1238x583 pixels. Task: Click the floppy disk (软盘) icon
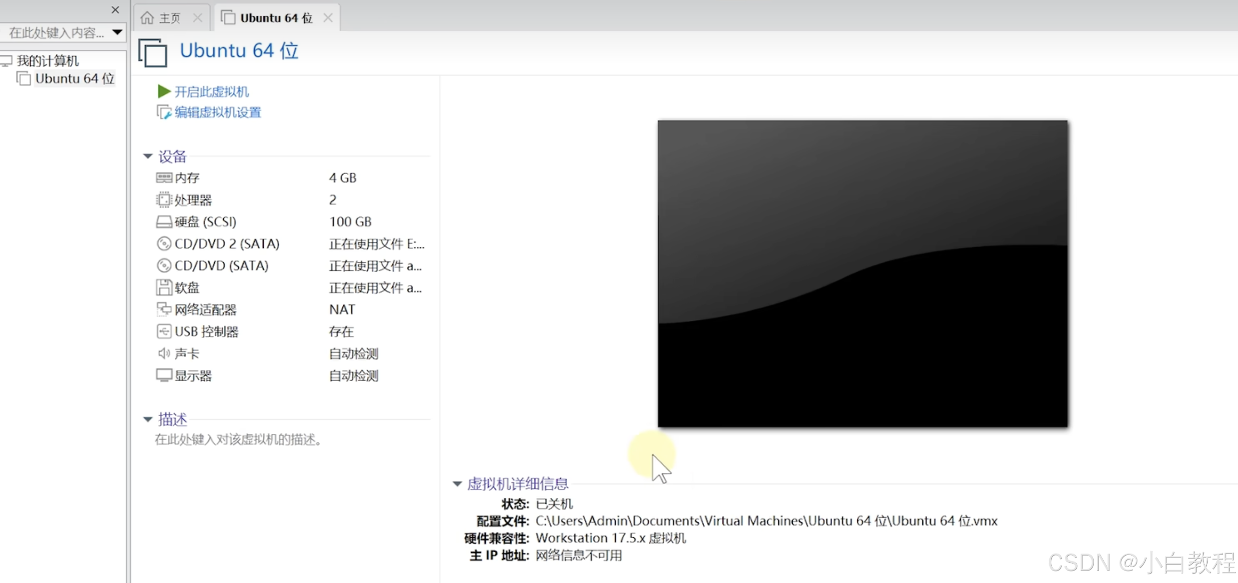tap(164, 288)
